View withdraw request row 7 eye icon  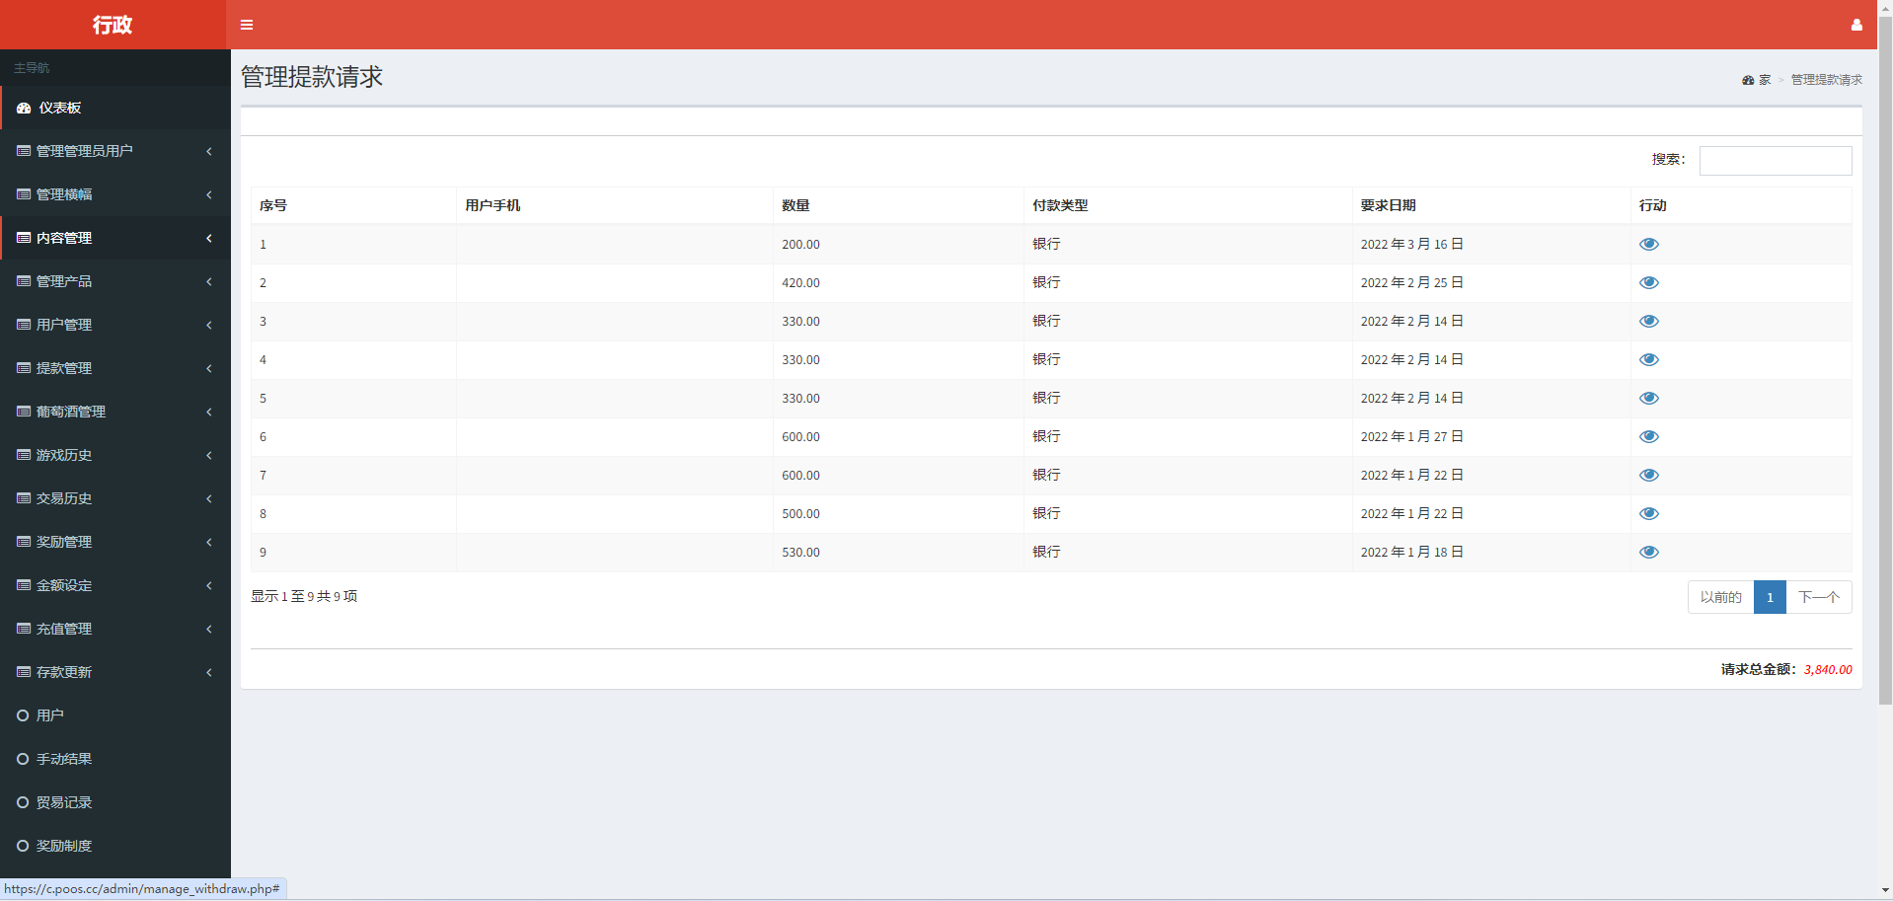click(x=1649, y=475)
